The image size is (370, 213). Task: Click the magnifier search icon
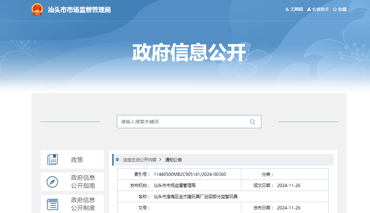click(x=252, y=122)
